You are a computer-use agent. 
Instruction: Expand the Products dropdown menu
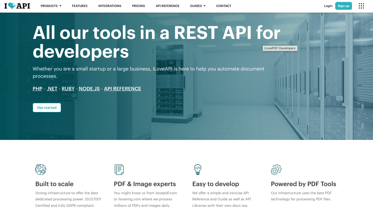[x=51, y=6]
